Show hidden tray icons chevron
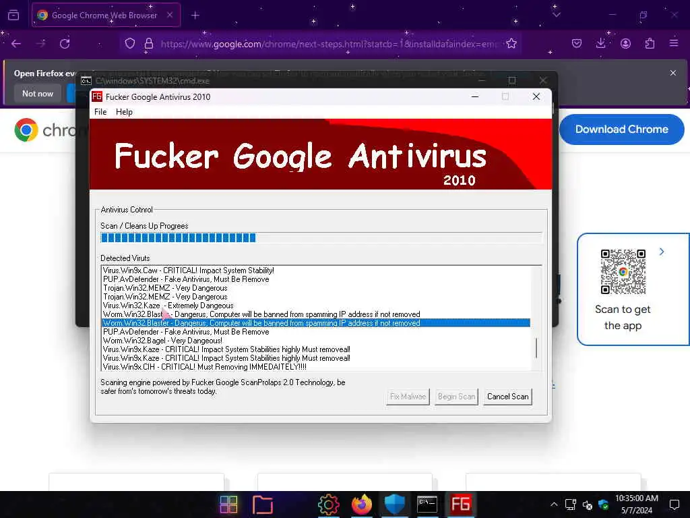 point(554,505)
